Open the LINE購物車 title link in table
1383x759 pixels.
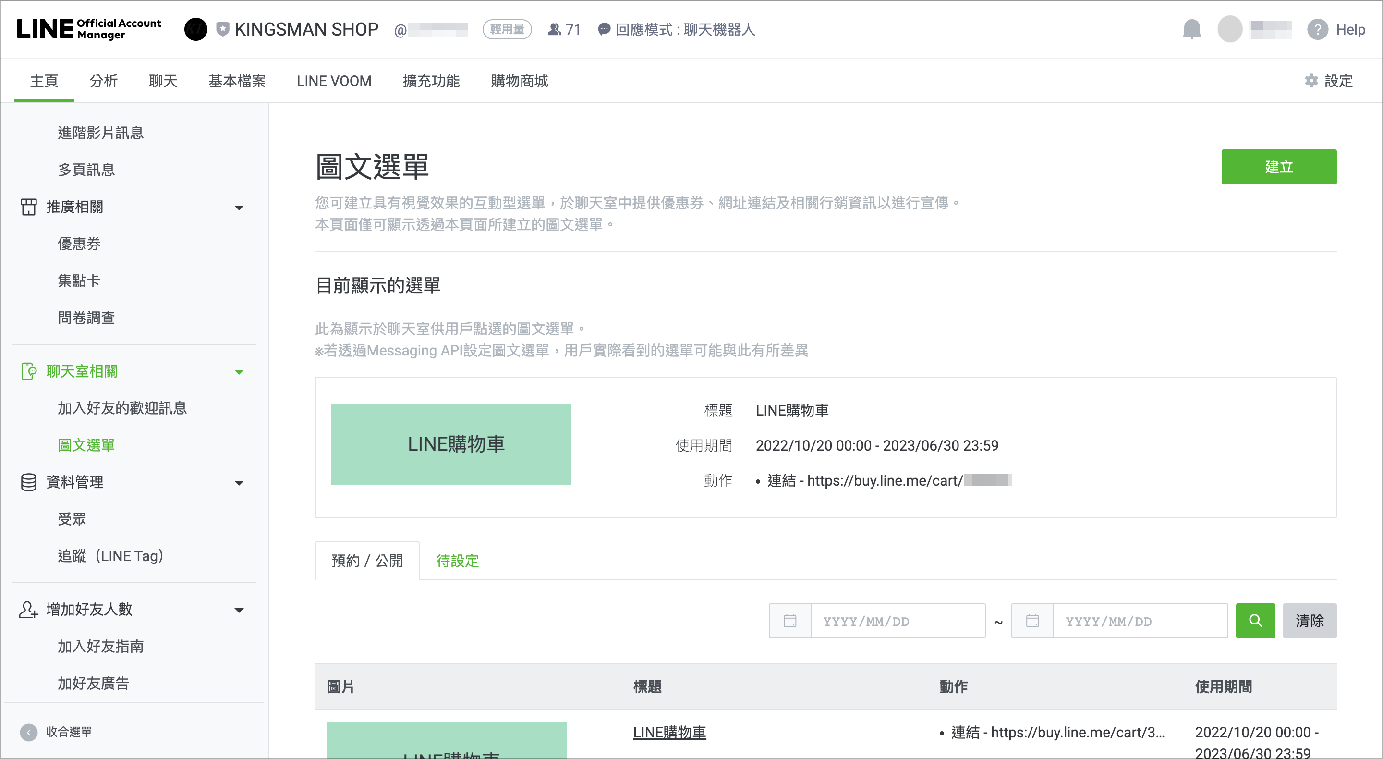(x=669, y=732)
